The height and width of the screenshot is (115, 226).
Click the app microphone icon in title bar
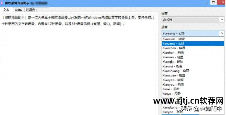(x=2, y=3)
